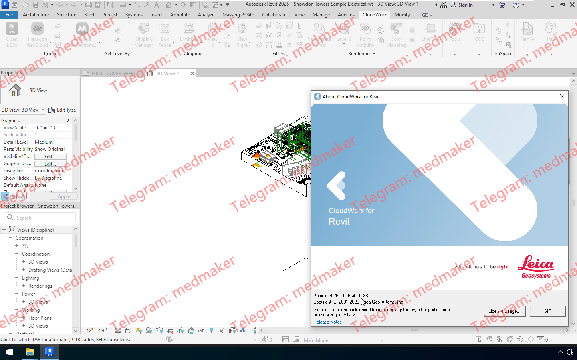Image resolution: width=577 pixels, height=360 pixels.
Task: Click the Project Browser Search field
Action: (x=40, y=218)
